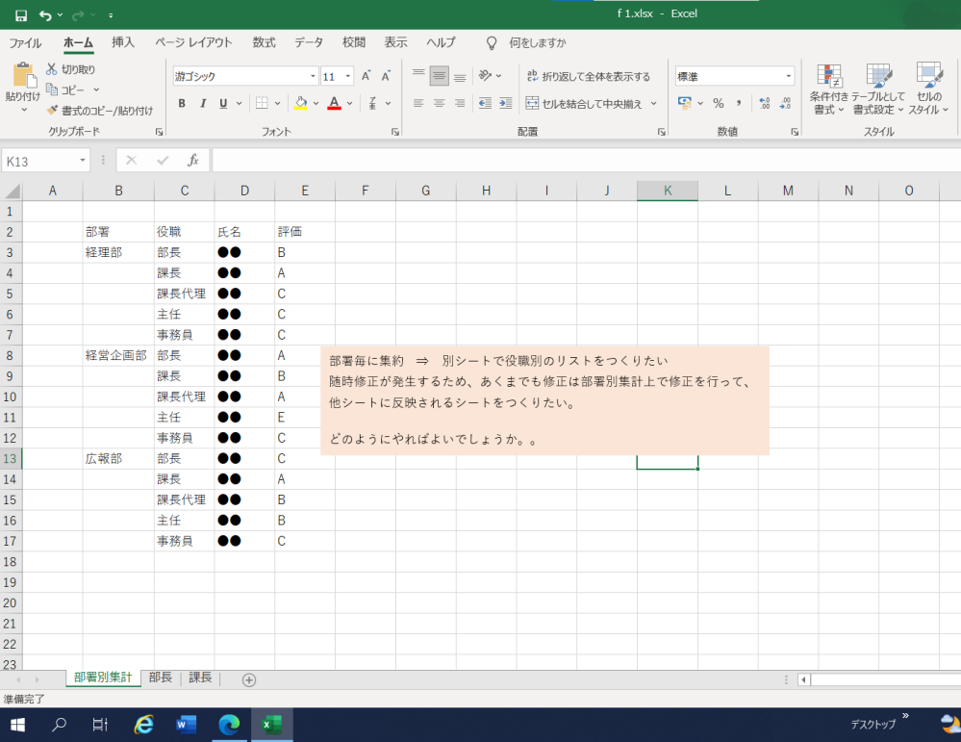Toggle wrap text 折り返して全体を表示する
The width and height of the screenshot is (961, 742).
[589, 76]
